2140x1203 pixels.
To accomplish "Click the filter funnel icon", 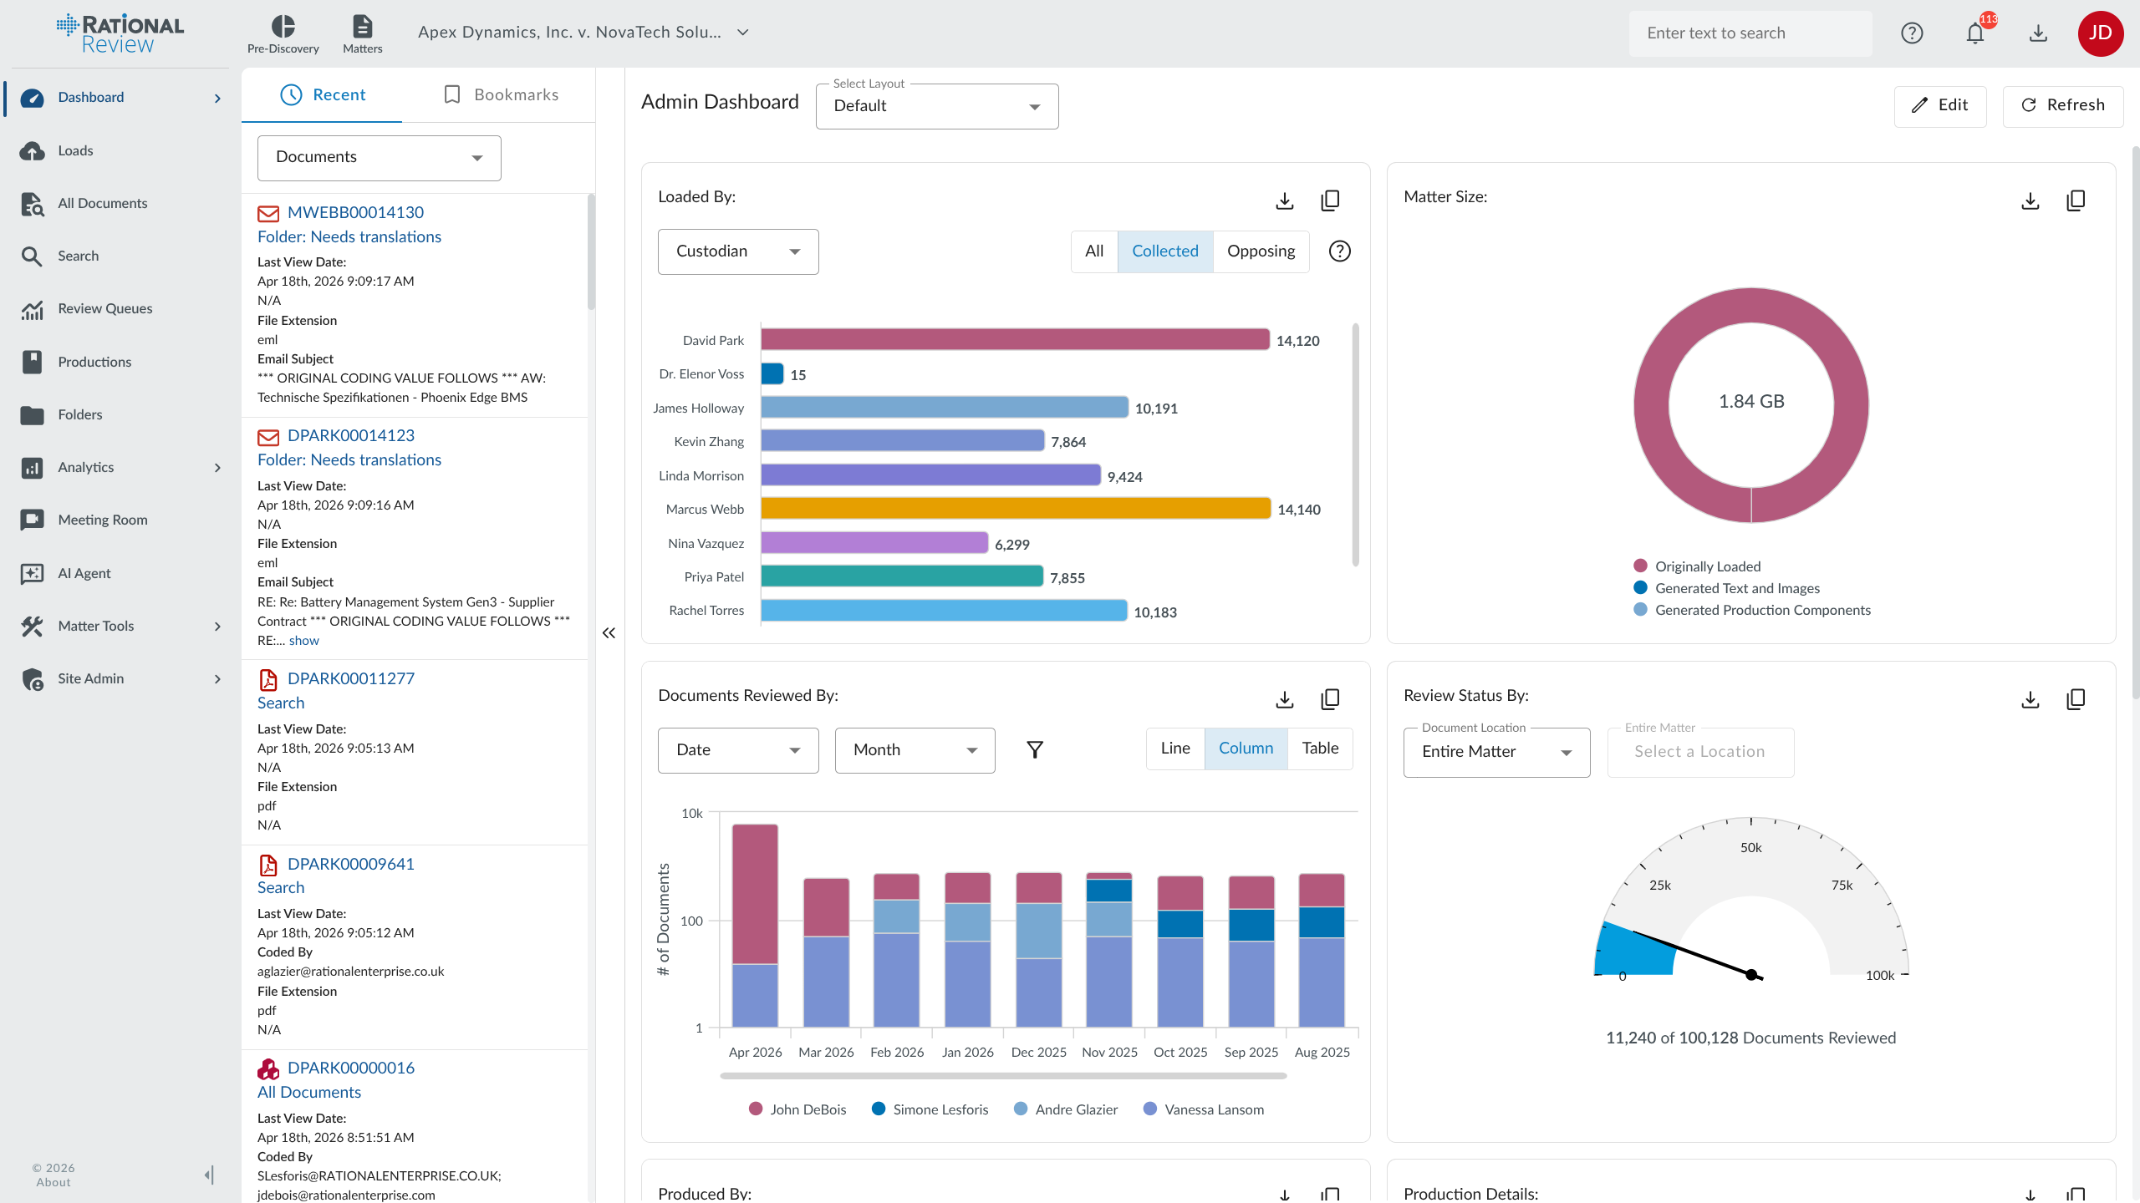I will [1035, 750].
